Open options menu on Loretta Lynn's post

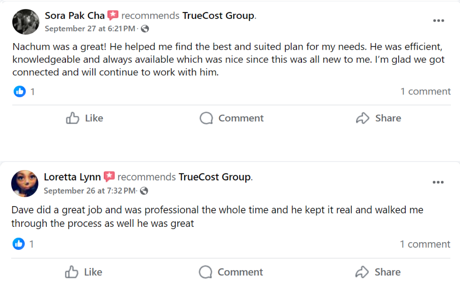click(x=438, y=182)
